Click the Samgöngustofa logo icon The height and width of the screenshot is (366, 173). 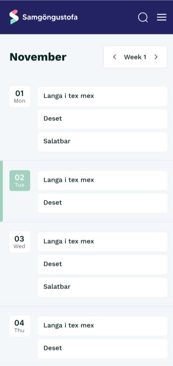14,17
